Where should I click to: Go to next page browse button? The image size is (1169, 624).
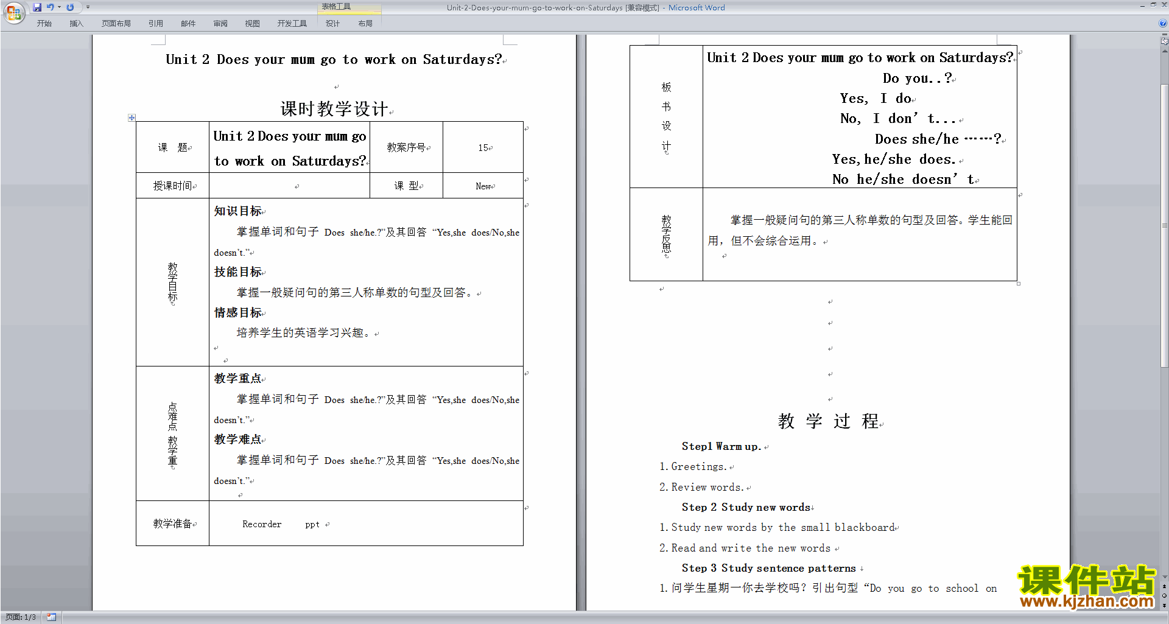1164,605
